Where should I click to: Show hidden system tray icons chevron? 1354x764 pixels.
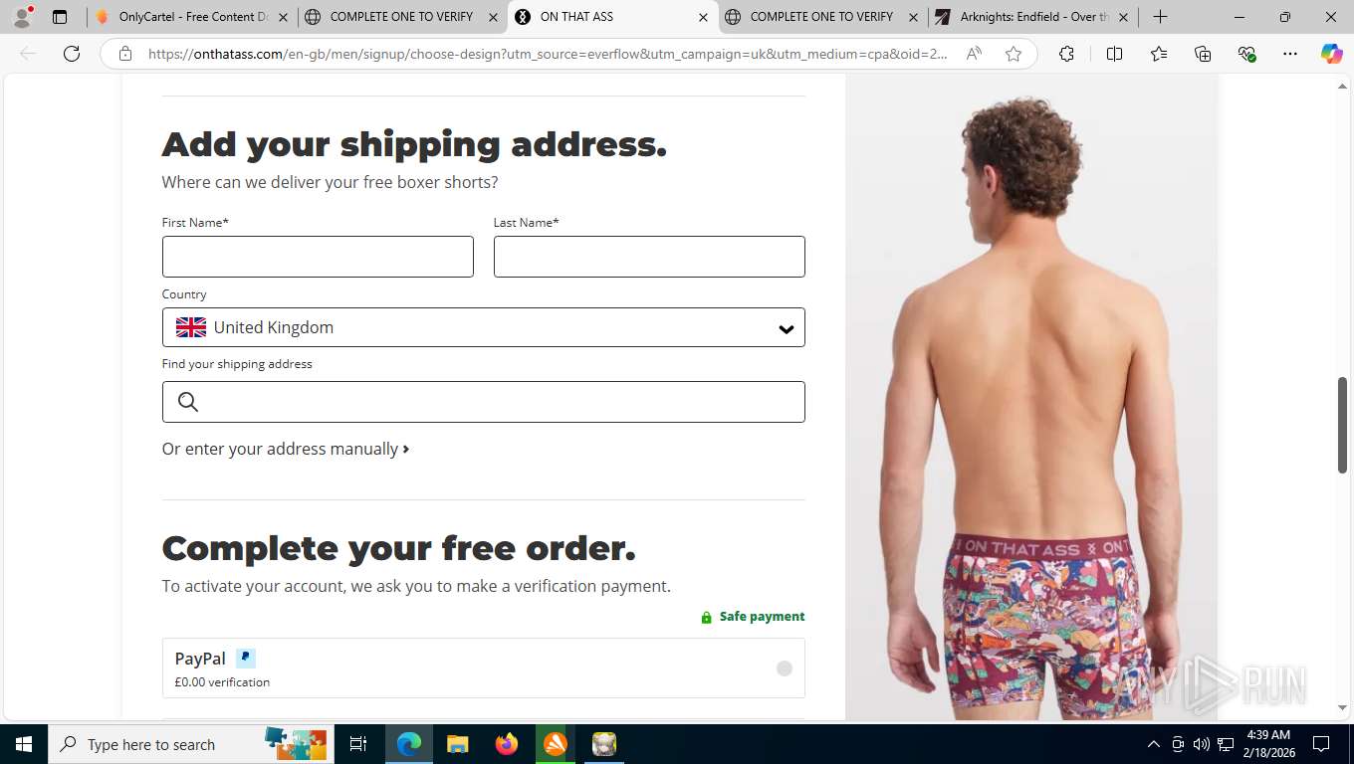coord(1154,744)
